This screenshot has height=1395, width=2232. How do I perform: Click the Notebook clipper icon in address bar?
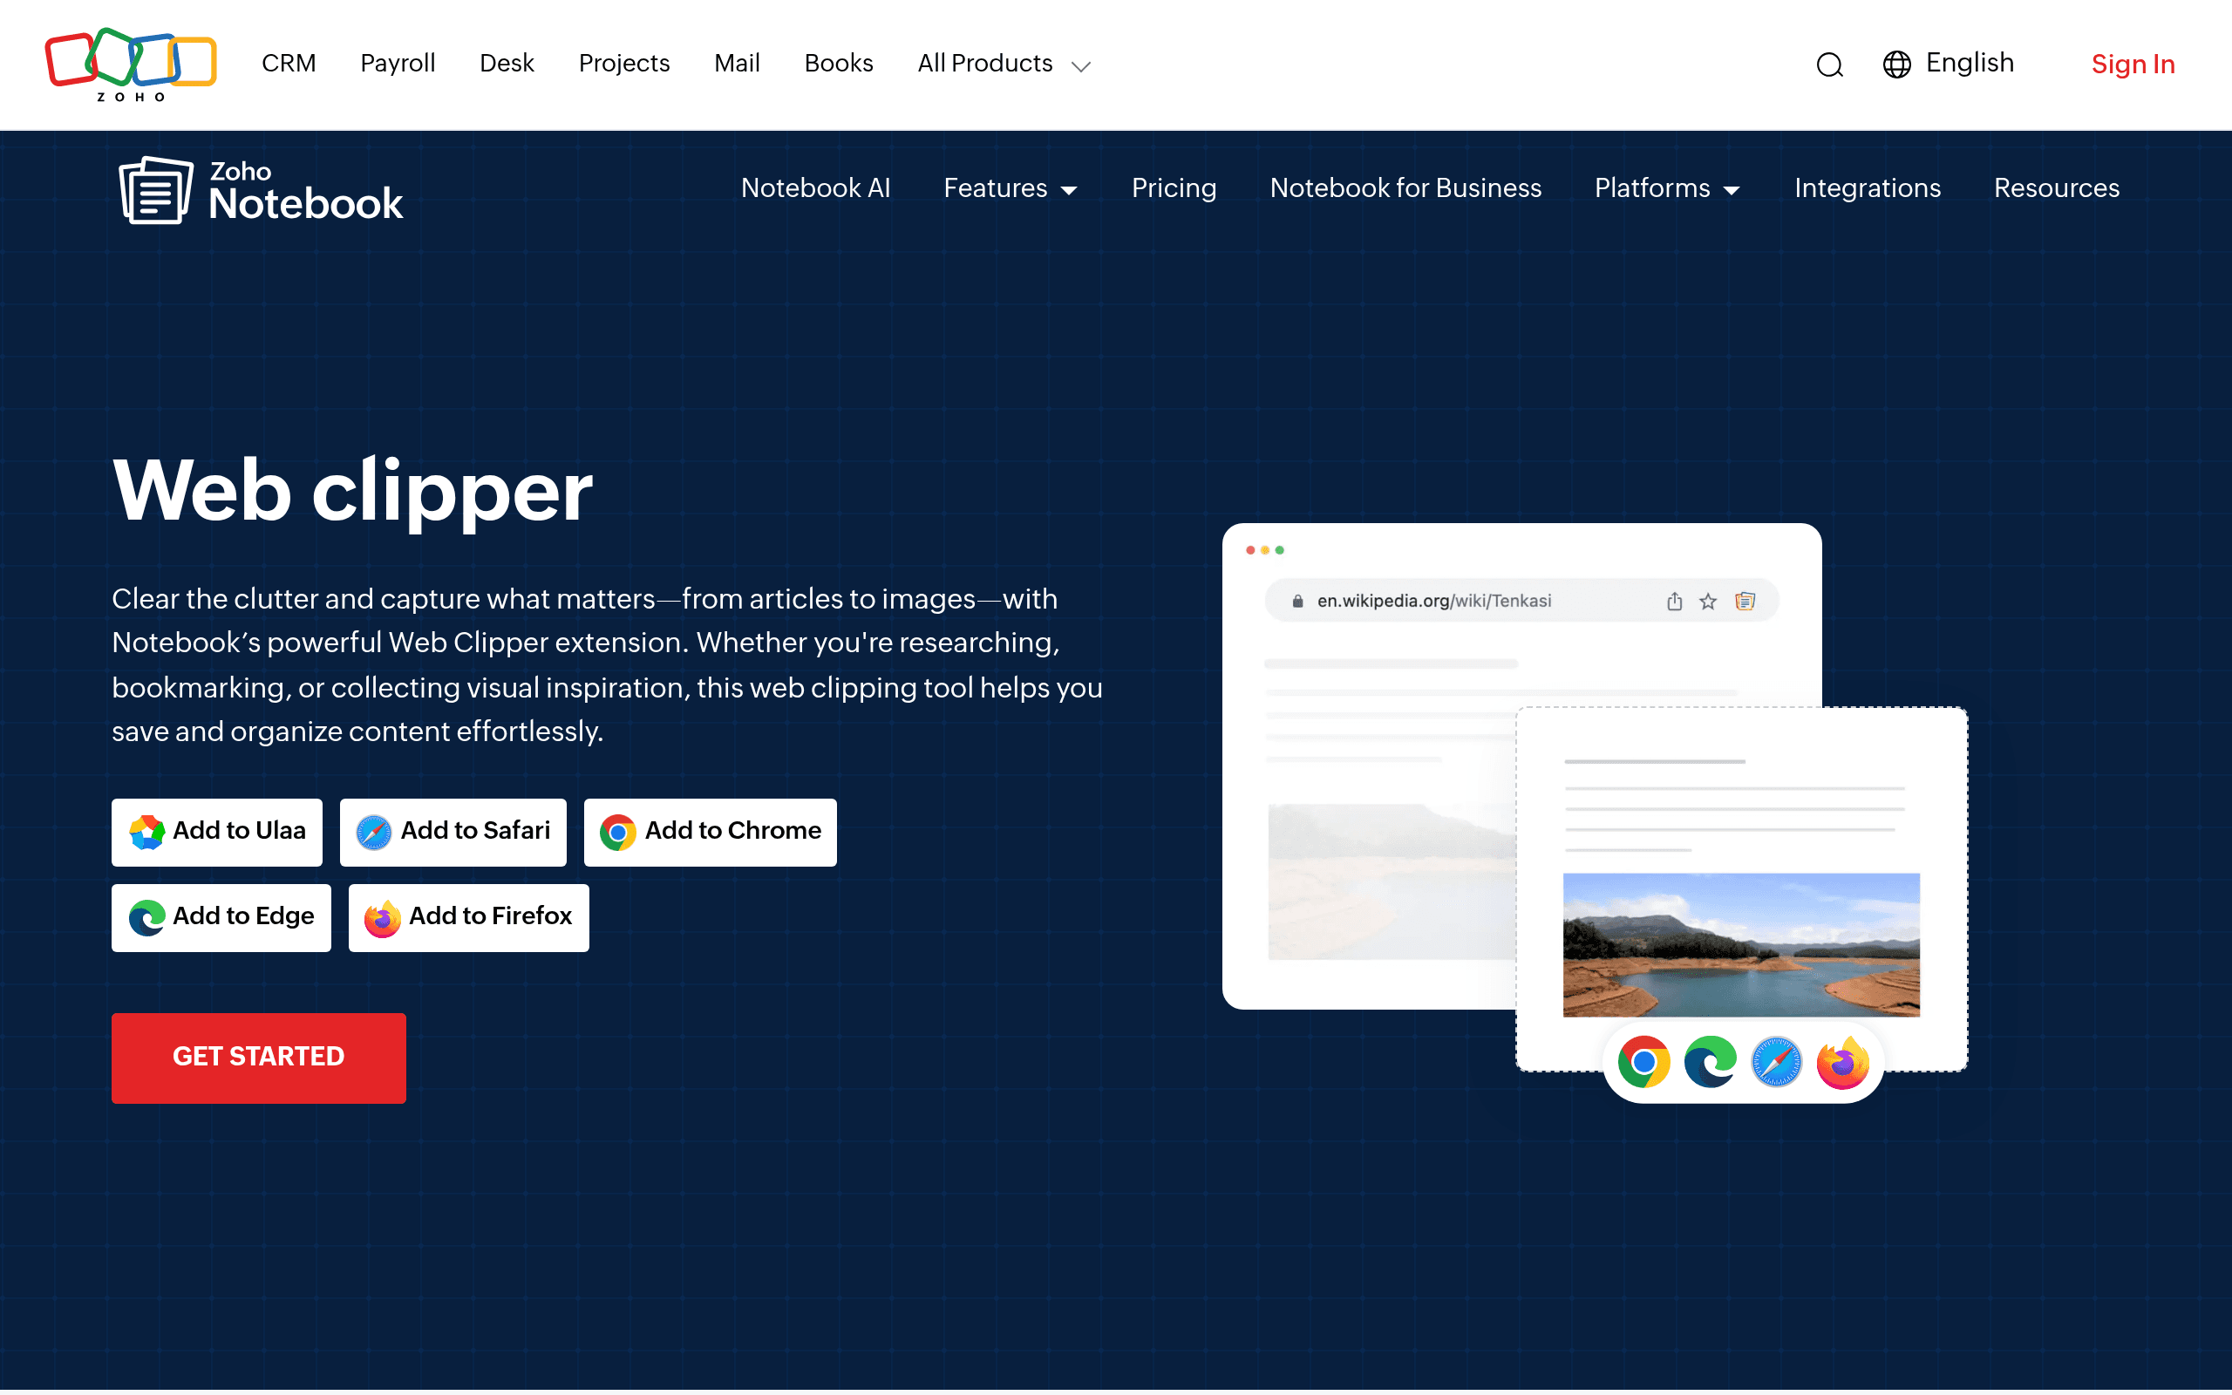coord(1745,602)
